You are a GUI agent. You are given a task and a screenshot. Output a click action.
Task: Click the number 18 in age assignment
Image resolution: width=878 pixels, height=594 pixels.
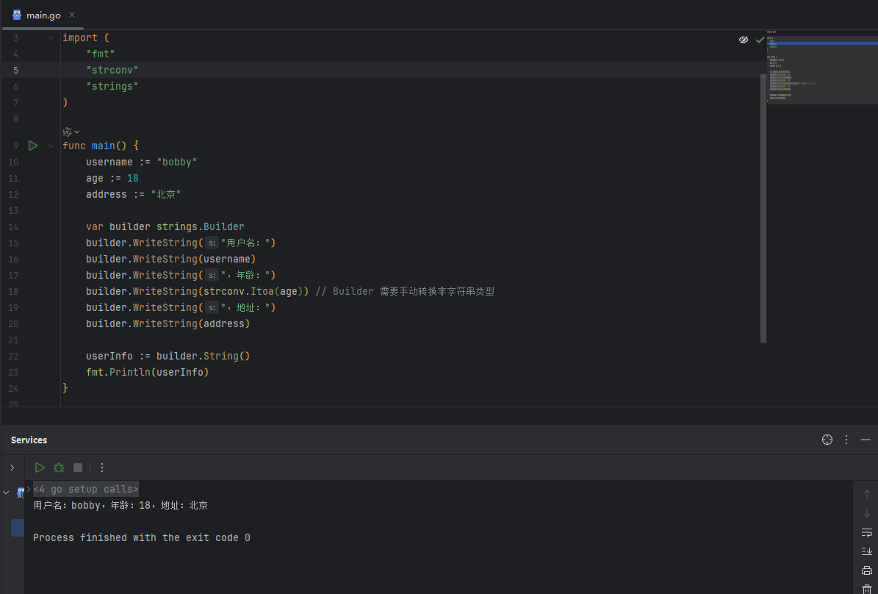[x=133, y=178]
